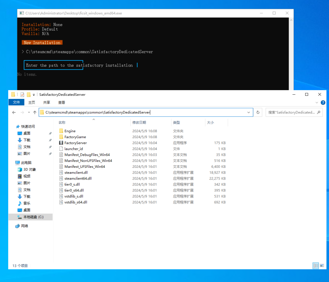329x282 pixels.
Task: Open pinned 桌面 under quick access
Action: pos(27,133)
